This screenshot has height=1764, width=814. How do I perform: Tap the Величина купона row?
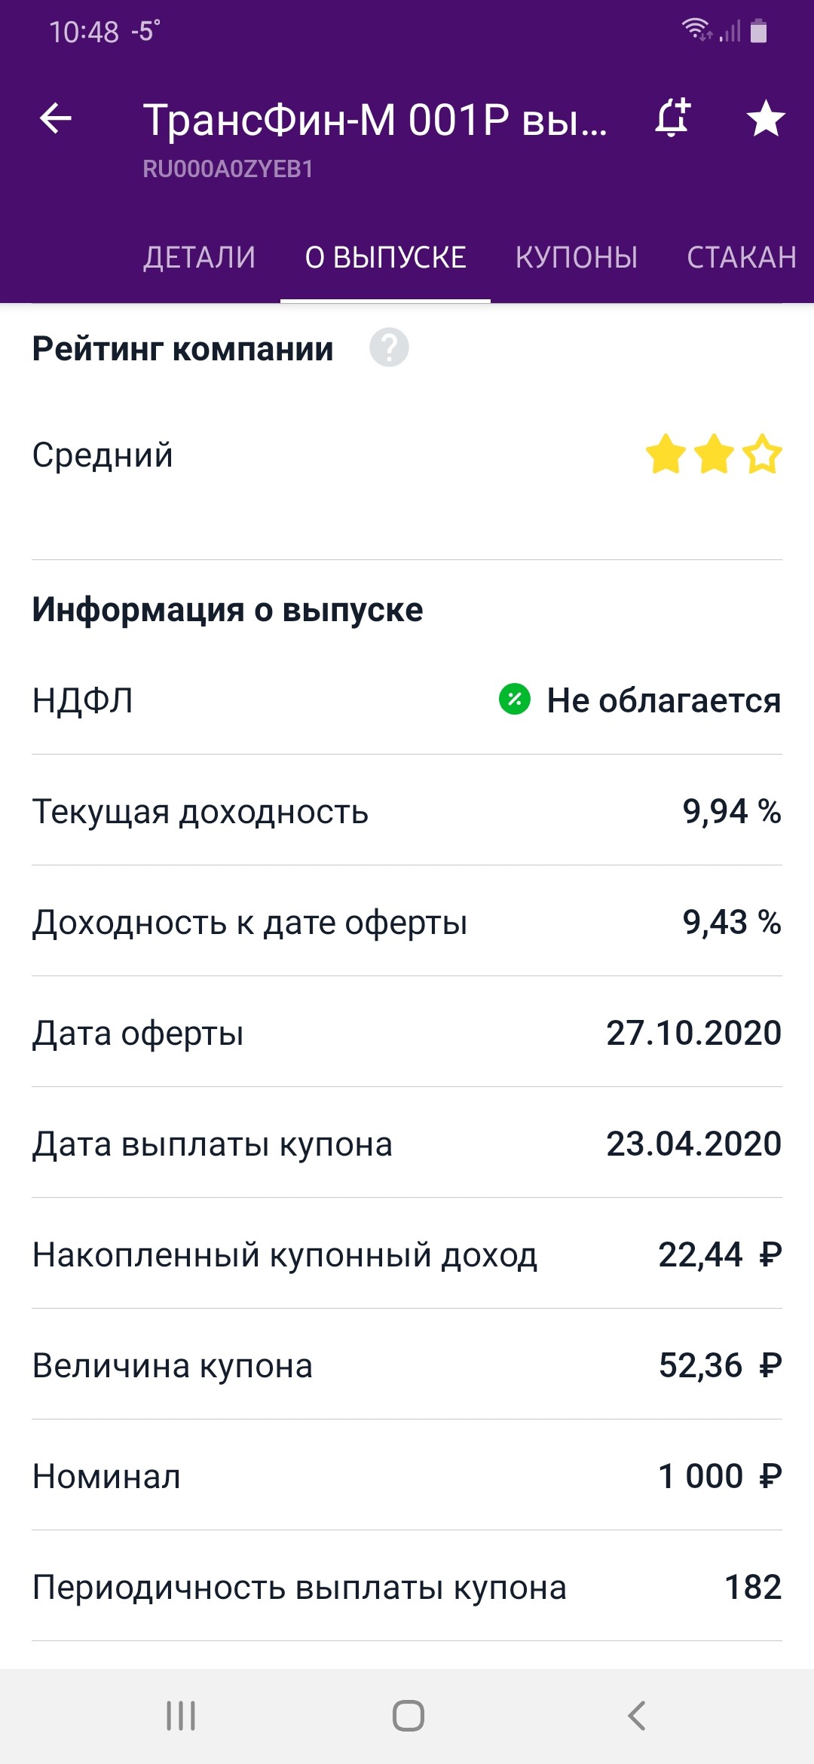(x=407, y=1365)
